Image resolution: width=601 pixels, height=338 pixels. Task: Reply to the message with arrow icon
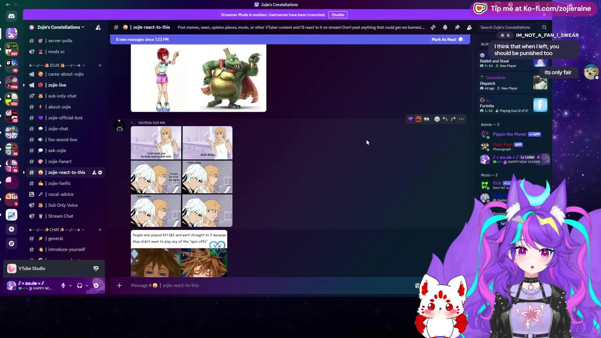pyautogui.click(x=445, y=119)
